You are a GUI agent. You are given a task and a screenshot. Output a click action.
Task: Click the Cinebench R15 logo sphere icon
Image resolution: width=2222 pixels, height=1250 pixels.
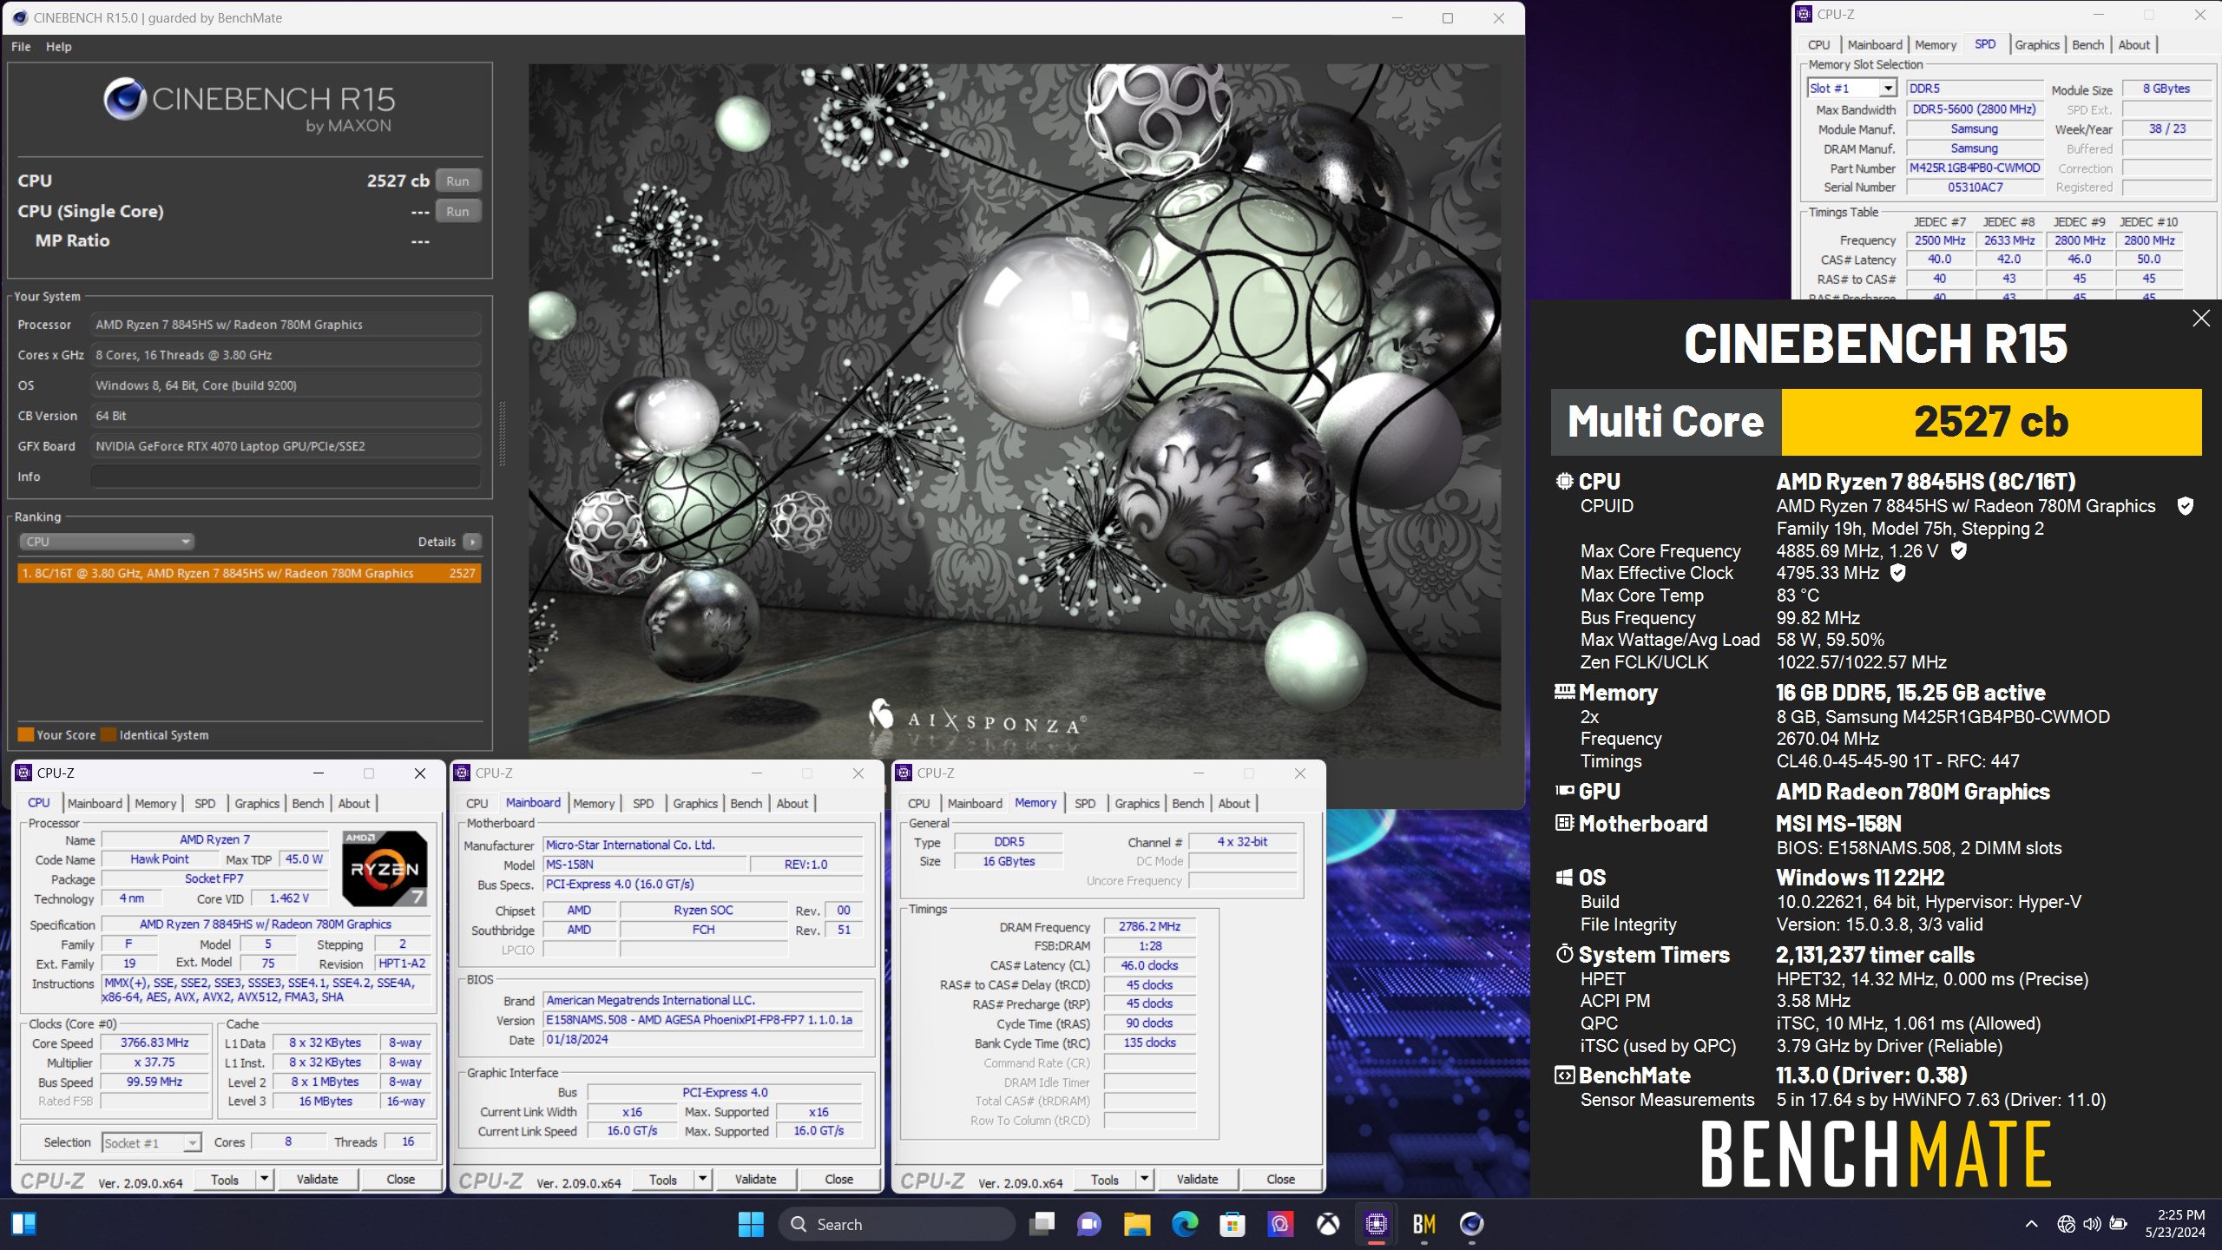125,99
